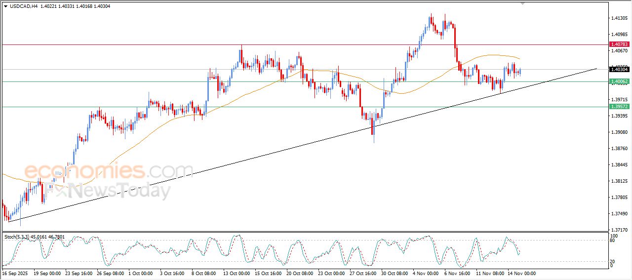Open the dropdown arrow beside USDCAD,H4

(6, 6)
